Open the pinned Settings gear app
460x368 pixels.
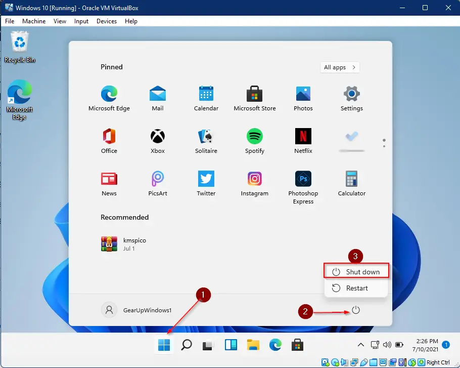click(351, 99)
